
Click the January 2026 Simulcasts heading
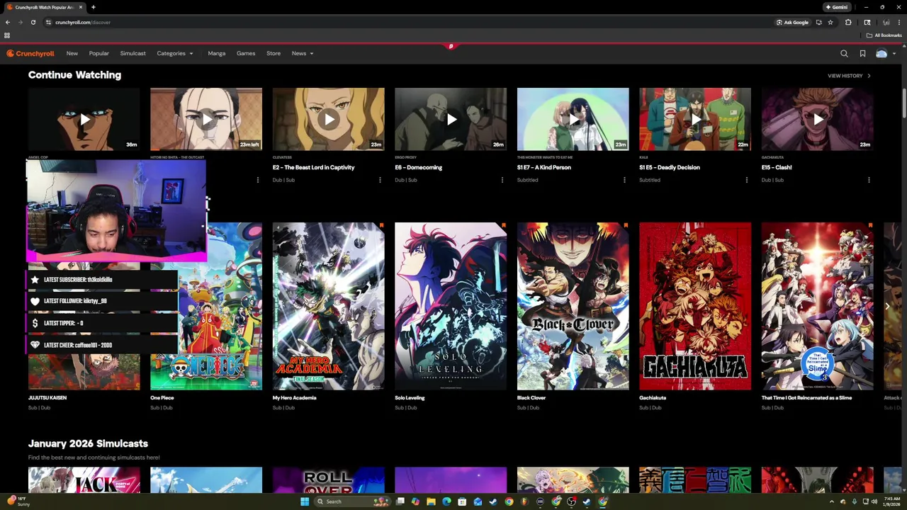(x=88, y=443)
